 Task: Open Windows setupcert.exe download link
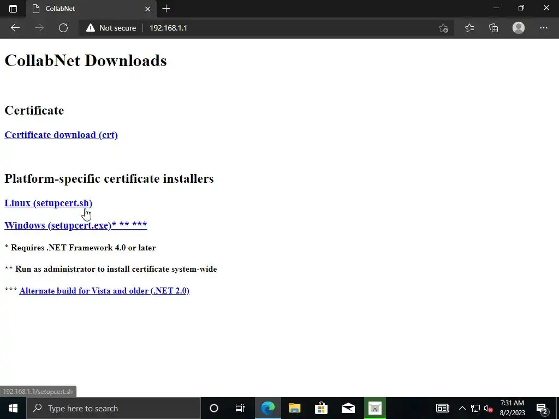75,225
